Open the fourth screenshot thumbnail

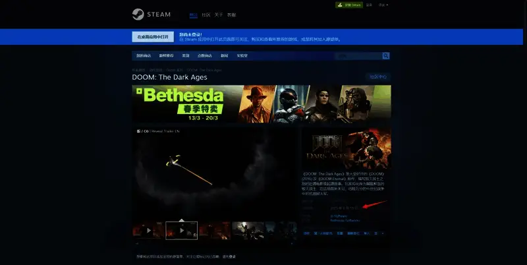(247, 230)
